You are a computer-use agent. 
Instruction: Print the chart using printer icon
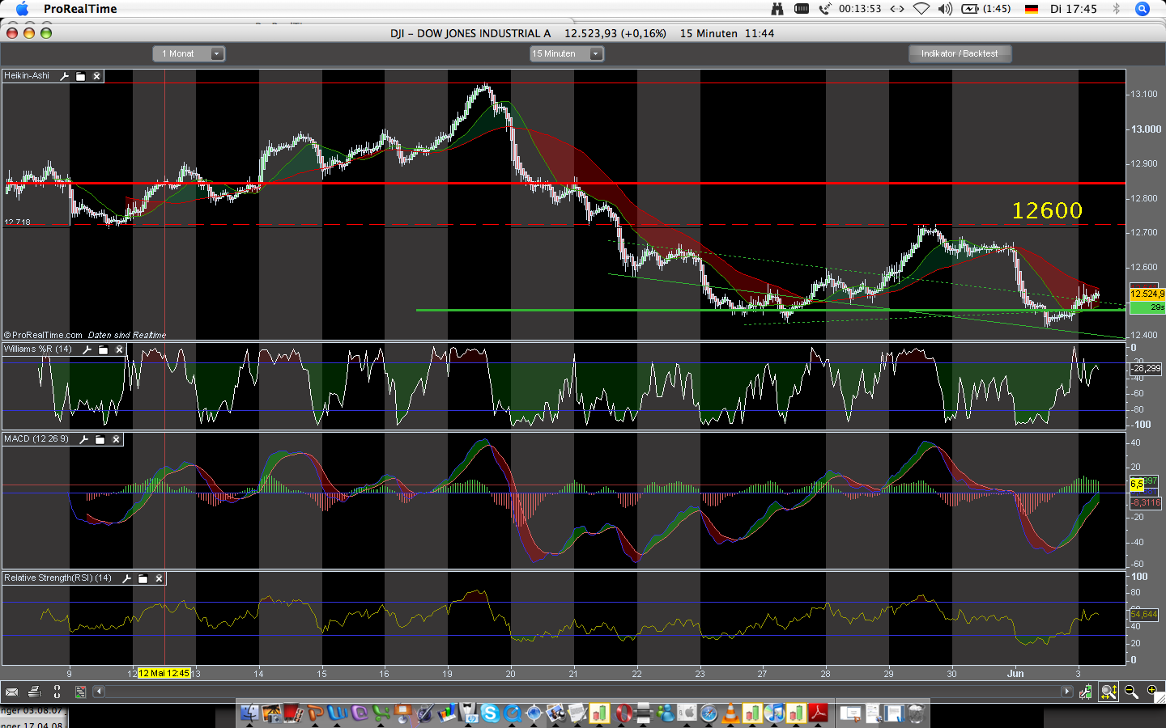[x=34, y=692]
